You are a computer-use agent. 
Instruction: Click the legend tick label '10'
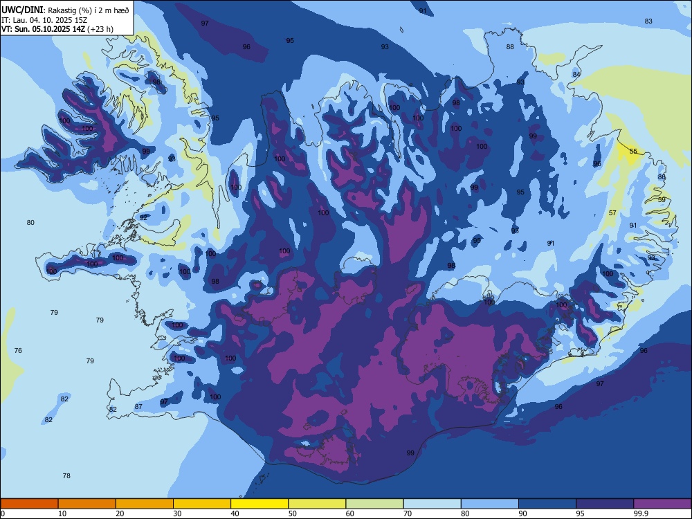pos(62,513)
